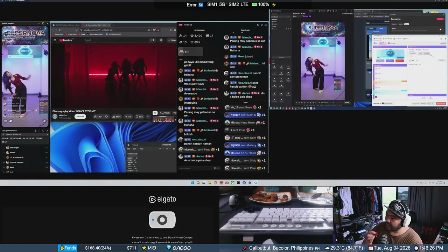The height and width of the screenshot is (252, 448).
Task: Click the 'Asensado' chat message
Action: [x=191, y=93]
